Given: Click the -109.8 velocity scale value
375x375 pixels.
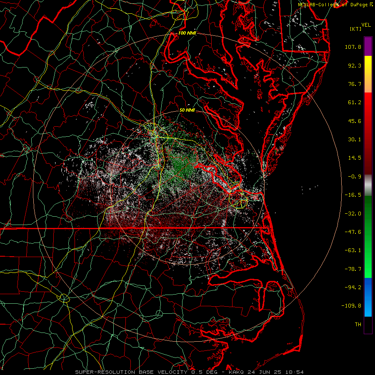Looking at the screenshot, I should [x=351, y=306].
